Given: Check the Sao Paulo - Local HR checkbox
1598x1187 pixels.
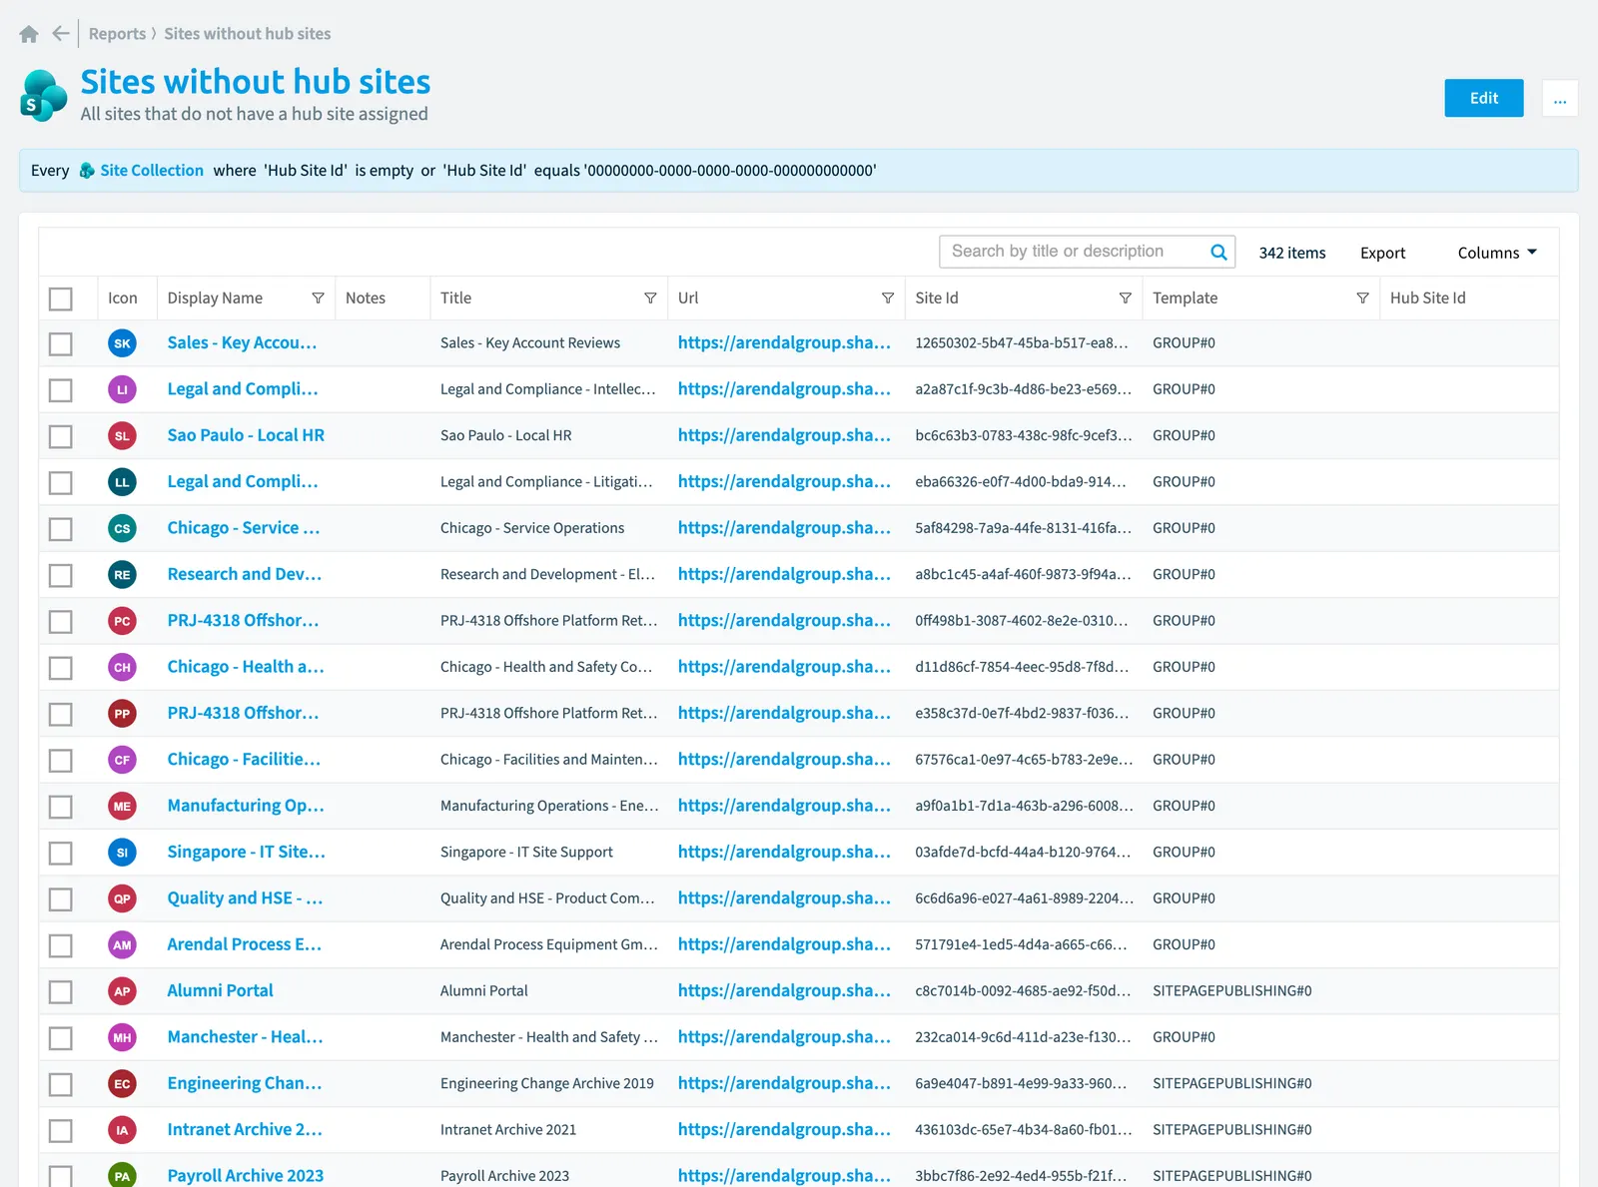Looking at the screenshot, I should (x=61, y=436).
